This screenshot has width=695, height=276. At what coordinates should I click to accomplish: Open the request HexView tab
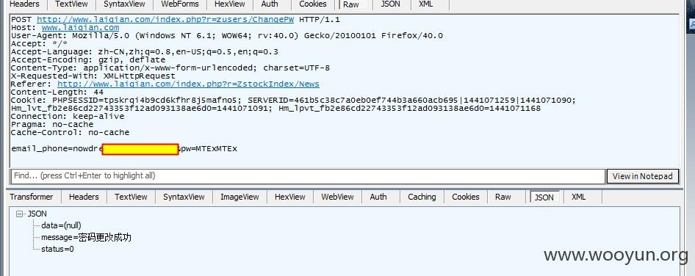pyautogui.click(x=230, y=4)
